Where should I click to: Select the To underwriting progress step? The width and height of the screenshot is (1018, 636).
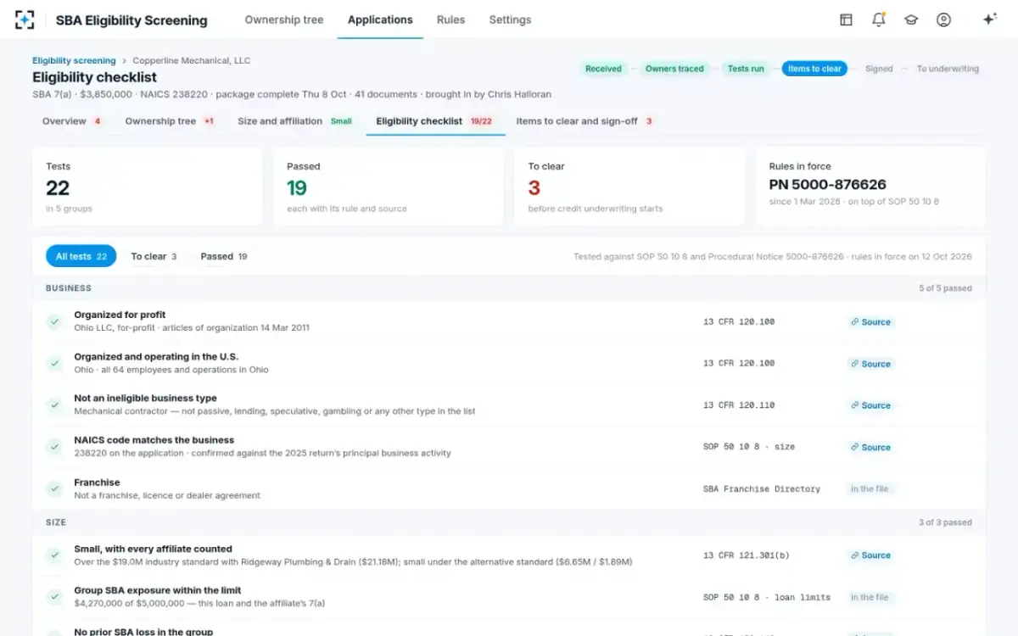pyautogui.click(x=948, y=69)
